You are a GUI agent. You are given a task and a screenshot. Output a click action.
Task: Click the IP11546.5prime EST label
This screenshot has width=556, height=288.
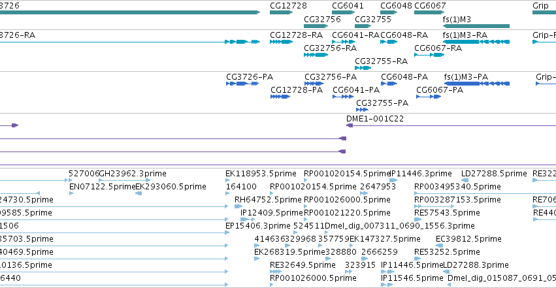pos(412,278)
